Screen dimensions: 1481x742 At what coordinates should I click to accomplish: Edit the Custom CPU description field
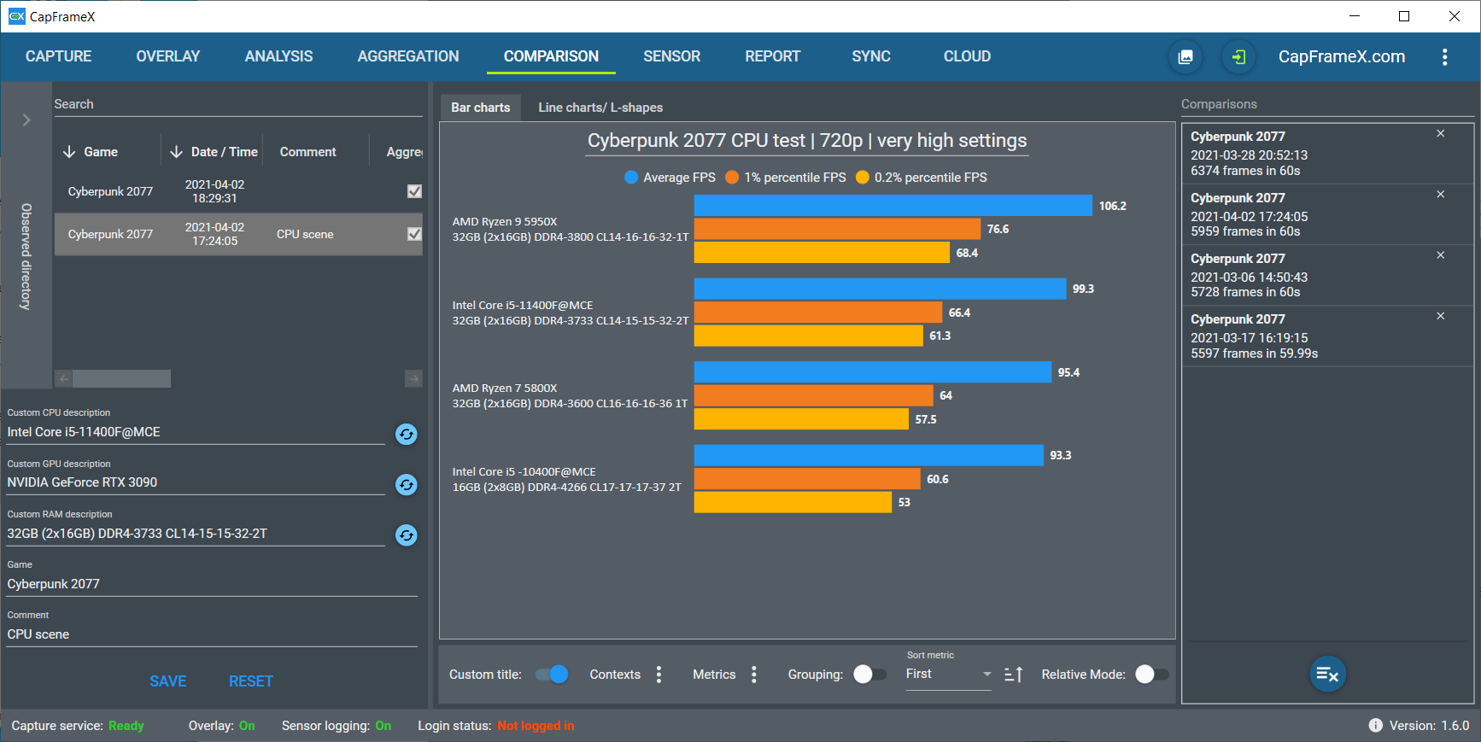coord(196,432)
